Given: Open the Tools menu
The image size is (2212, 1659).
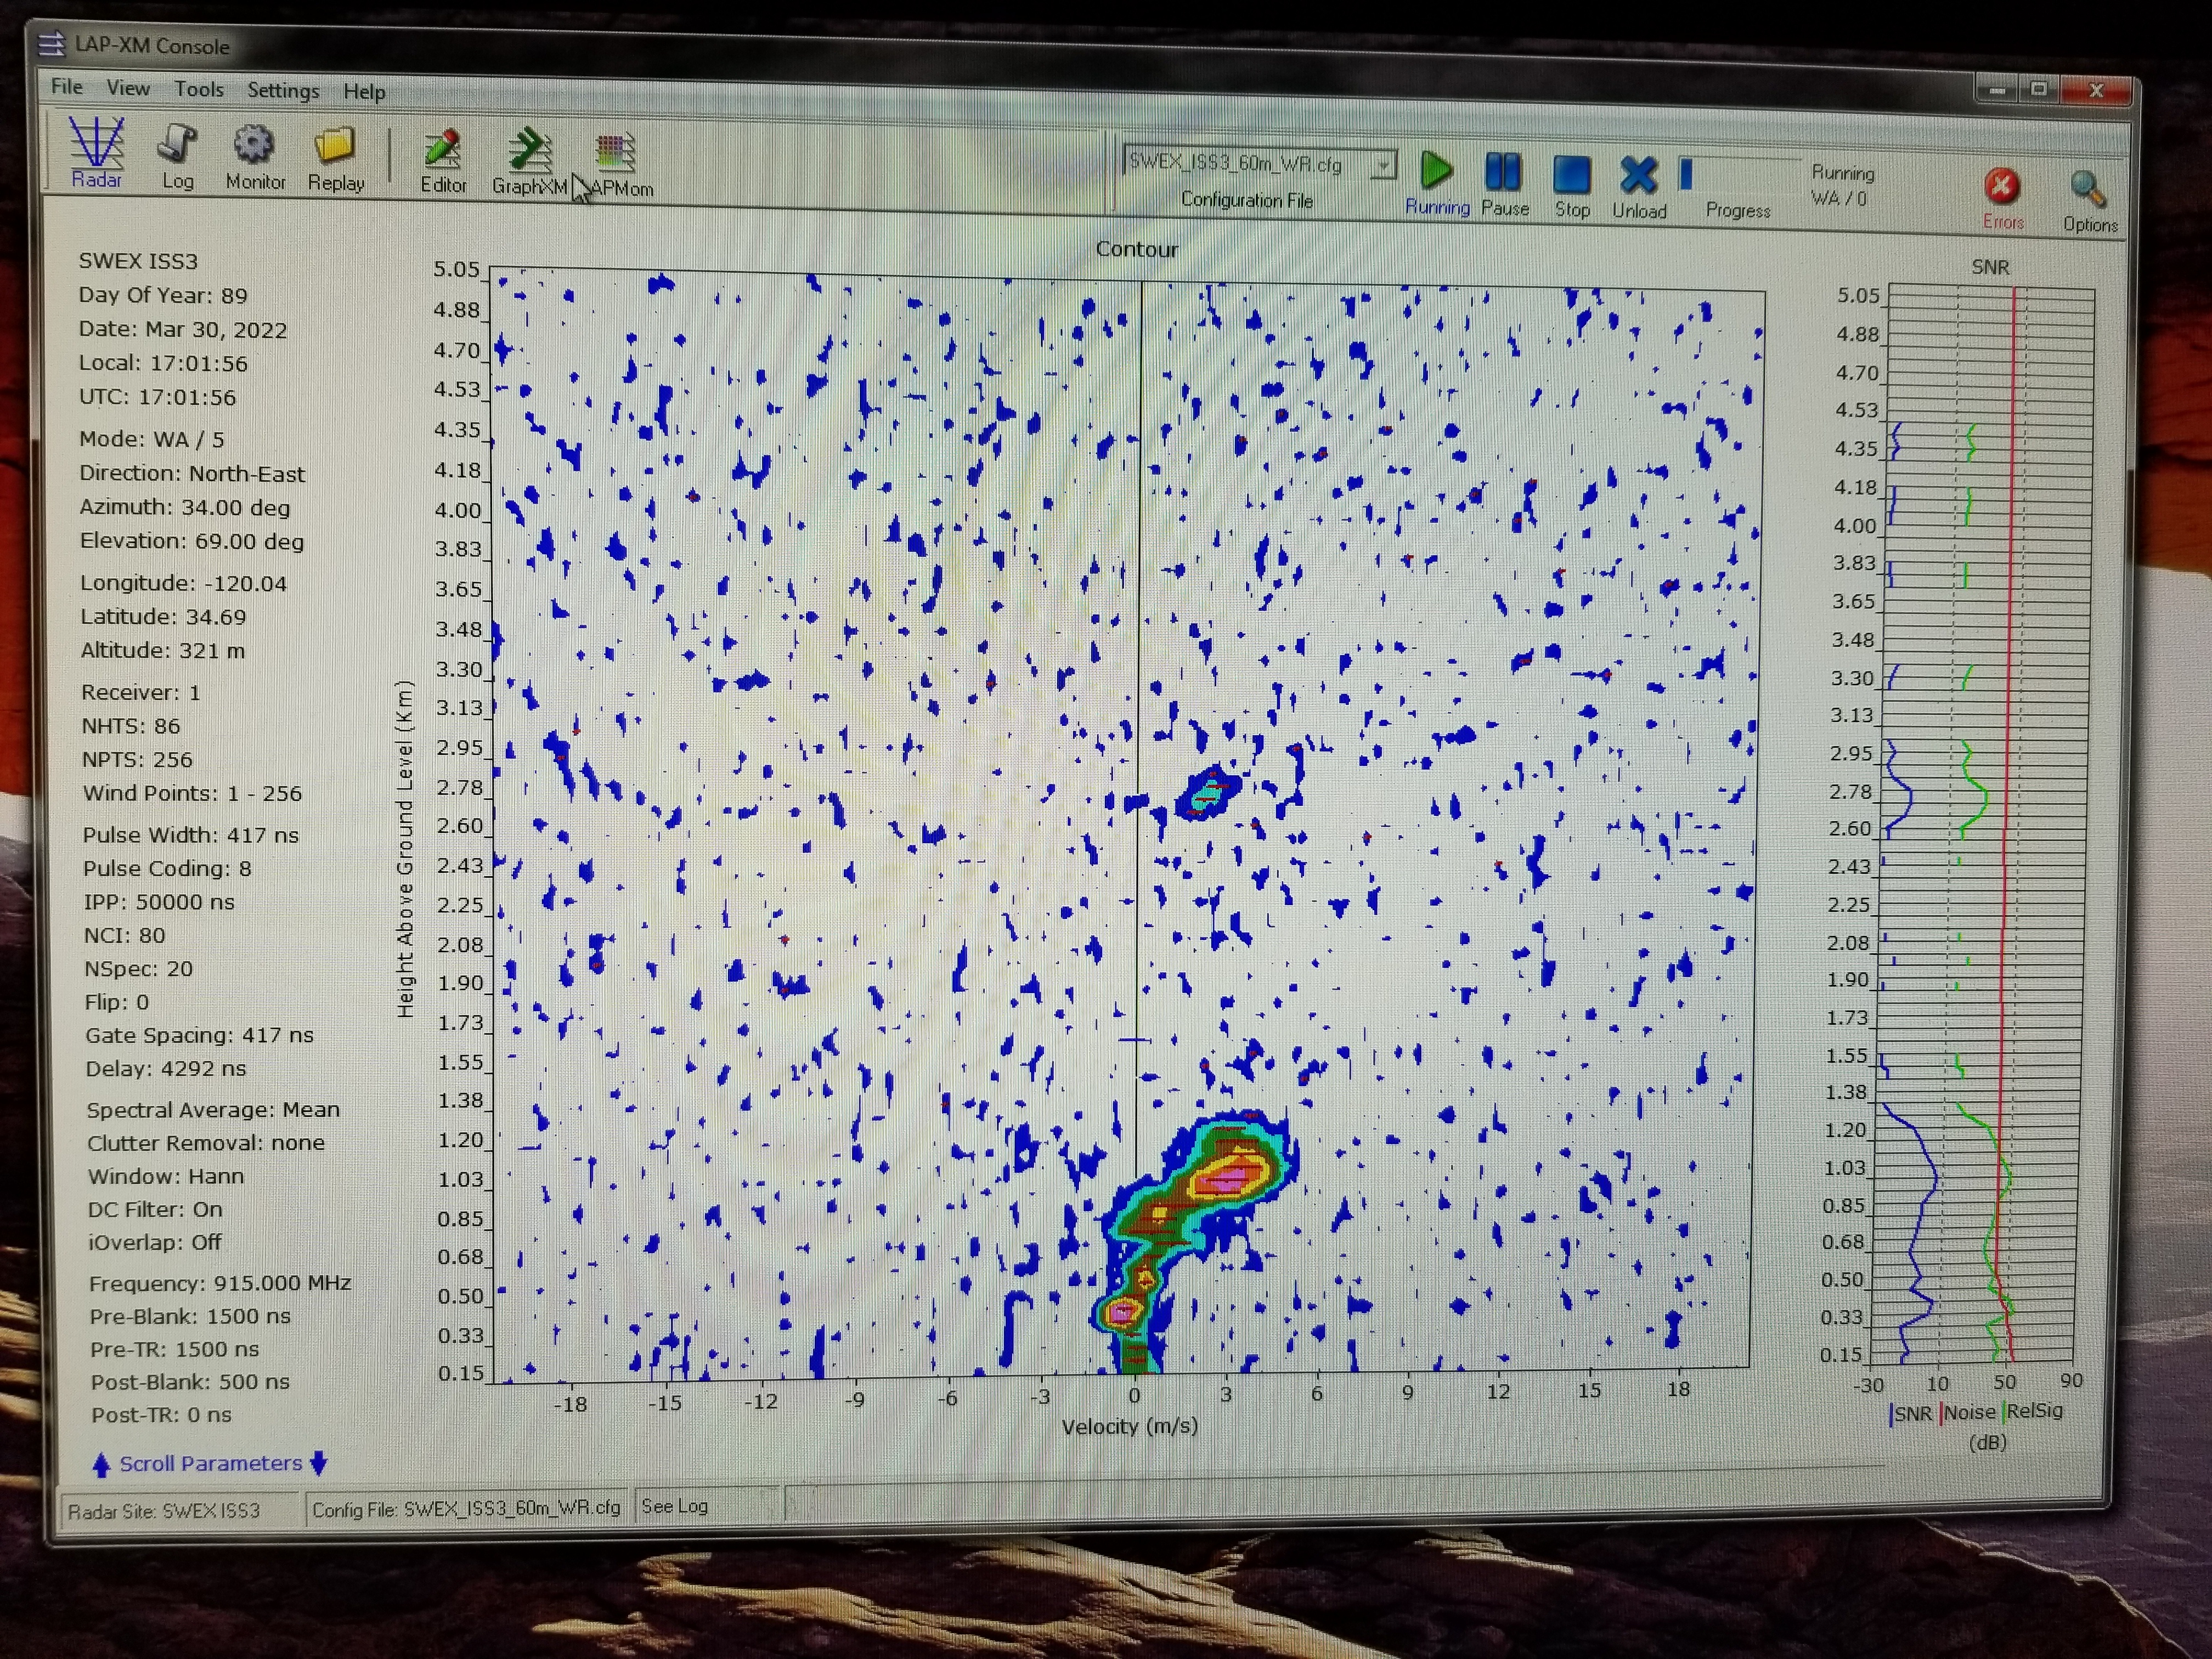Looking at the screenshot, I should (198, 89).
